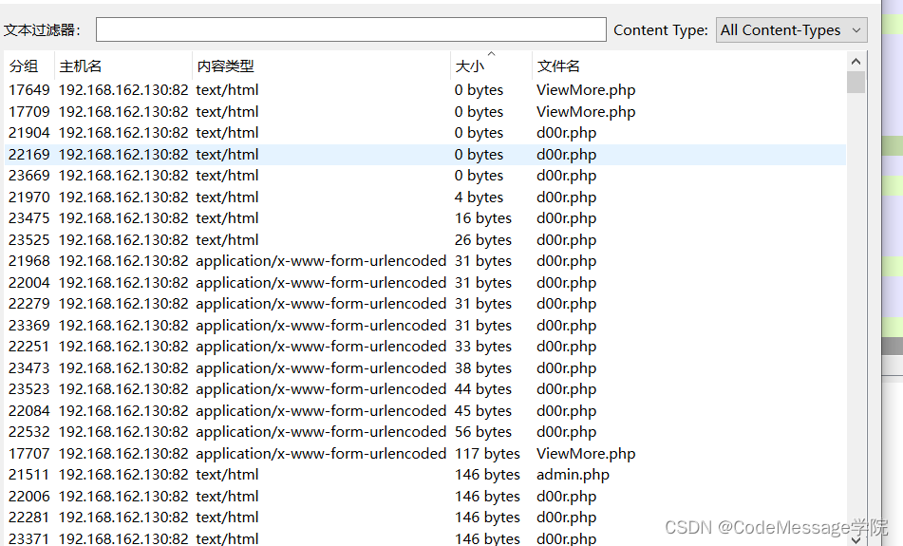
Task: Select packet row 23525 with 26 bytes
Action: [425, 239]
